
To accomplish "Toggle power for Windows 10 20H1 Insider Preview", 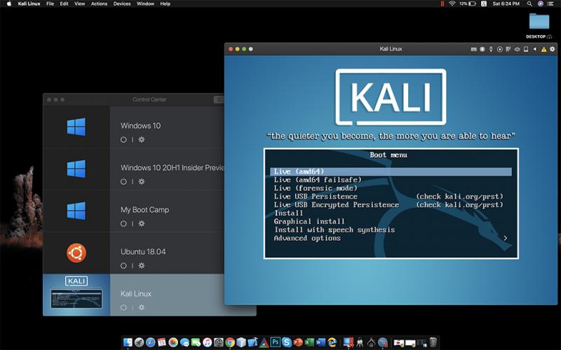I will click(x=123, y=181).
